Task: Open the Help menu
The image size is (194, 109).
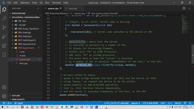Action: [66, 3]
